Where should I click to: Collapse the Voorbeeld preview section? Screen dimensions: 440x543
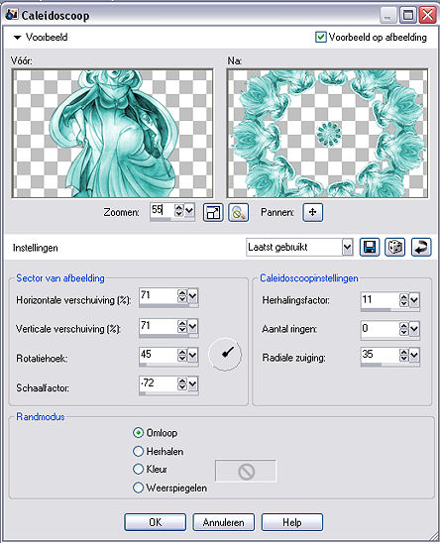coord(17,37)
